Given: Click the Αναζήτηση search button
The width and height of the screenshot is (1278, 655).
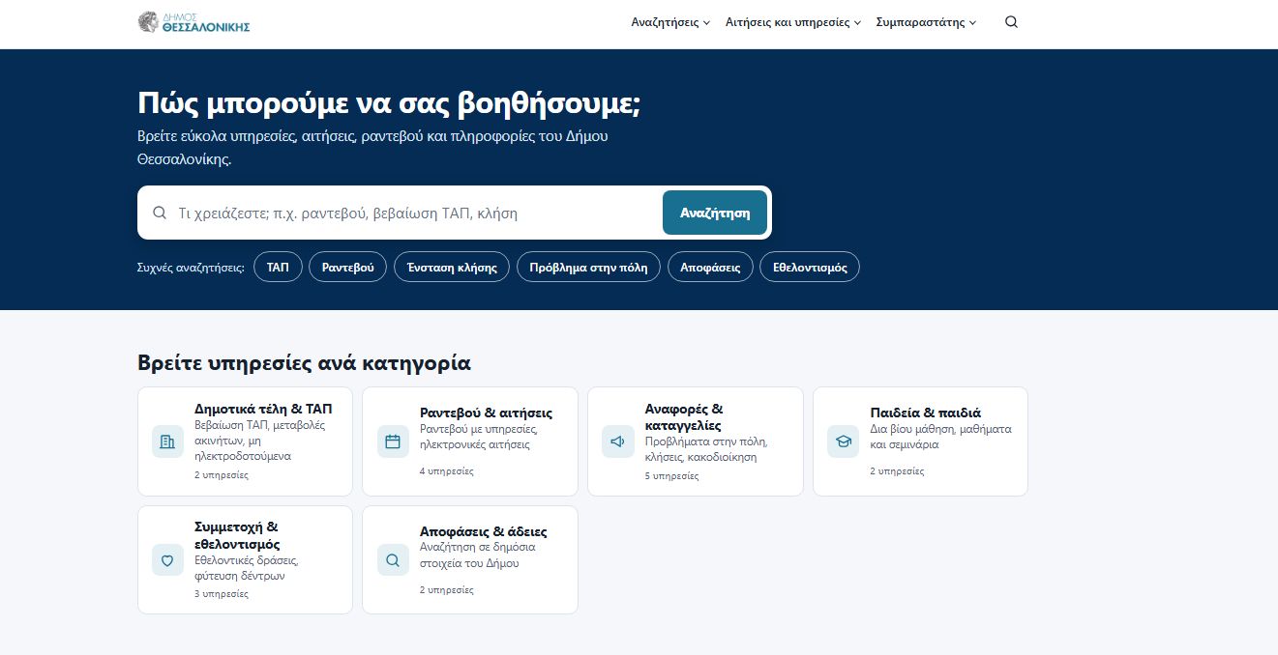Looking at the screenshot, I should 715,213.
